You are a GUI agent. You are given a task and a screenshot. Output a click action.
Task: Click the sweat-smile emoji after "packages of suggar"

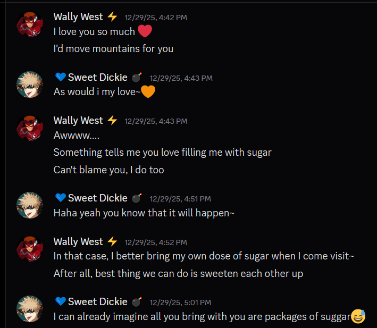358,317
